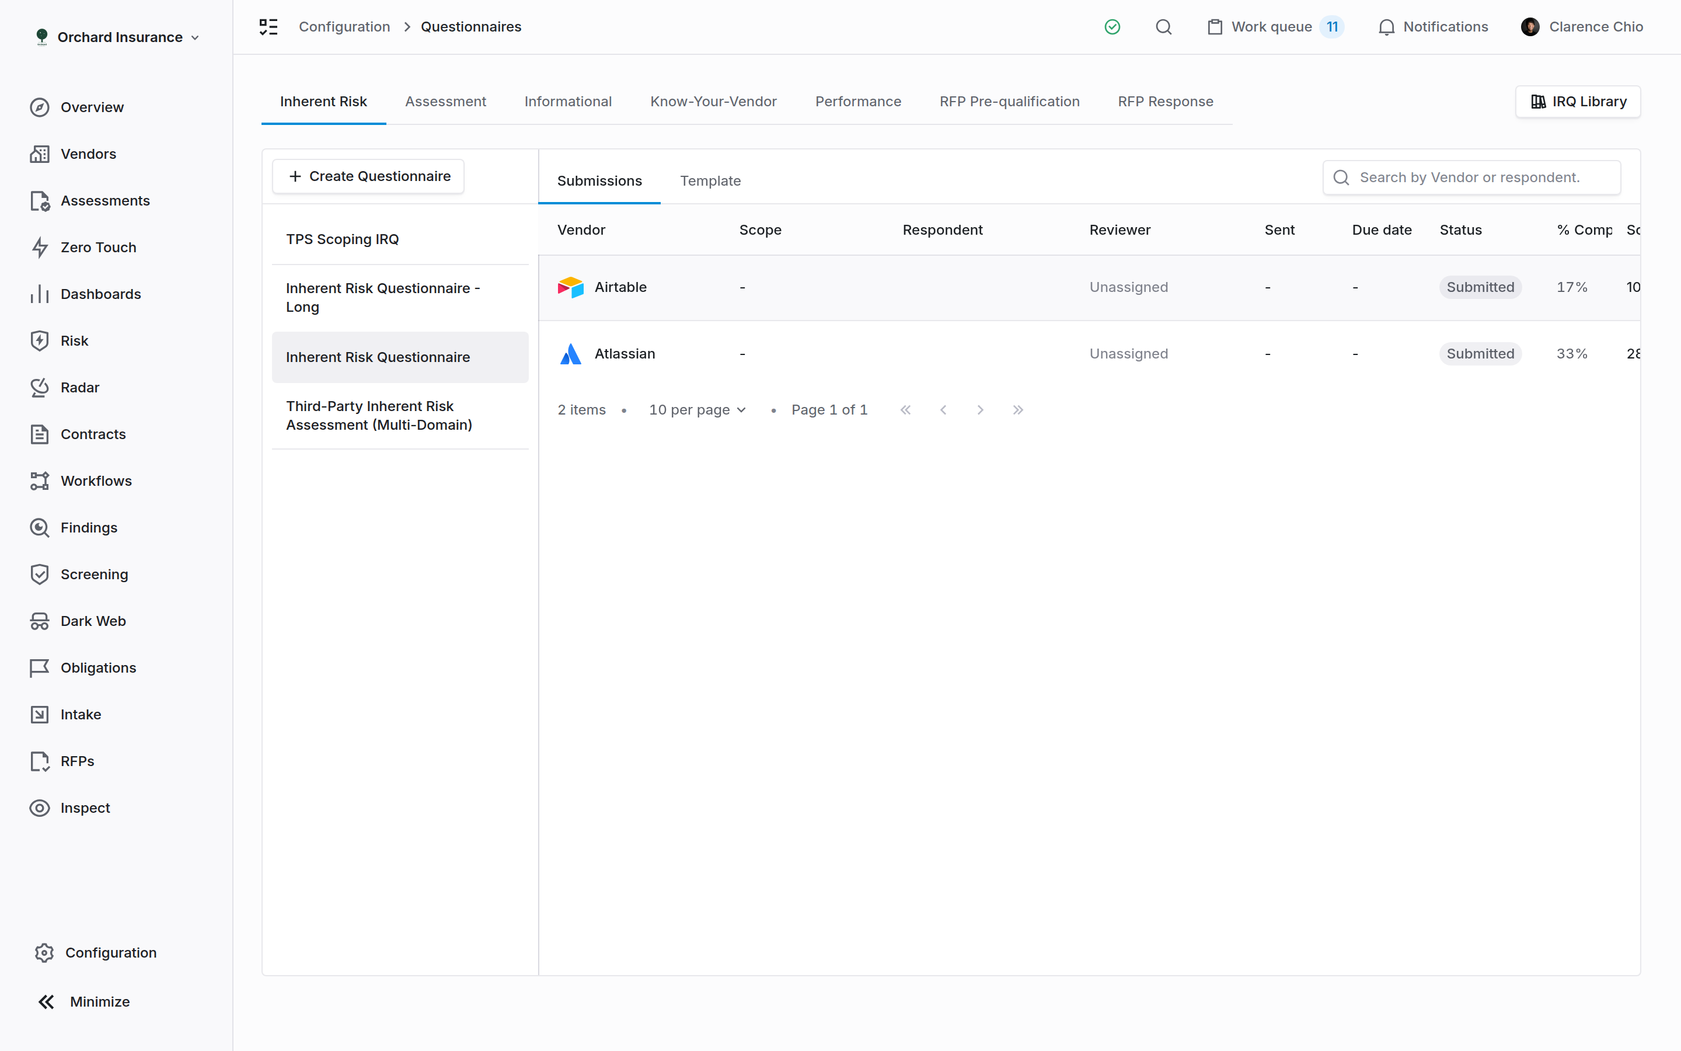This screenshot has height=1051, width=1681.
Task: Open the 10 per page dropdown
Action: click(697, 410)
